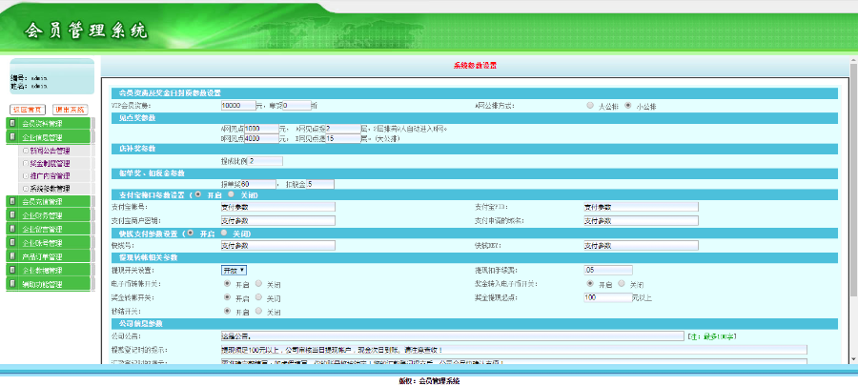Click the 公司公告 text field
Viewport: 858px width, 386px height.
(453, 336)
